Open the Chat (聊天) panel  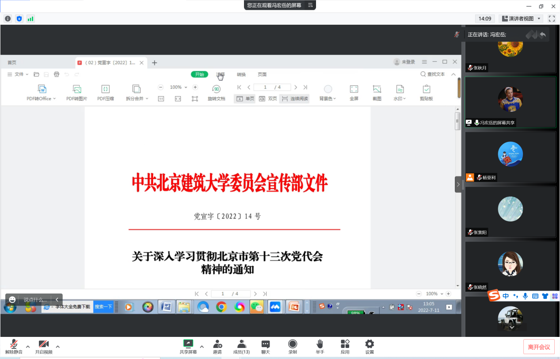265,344
